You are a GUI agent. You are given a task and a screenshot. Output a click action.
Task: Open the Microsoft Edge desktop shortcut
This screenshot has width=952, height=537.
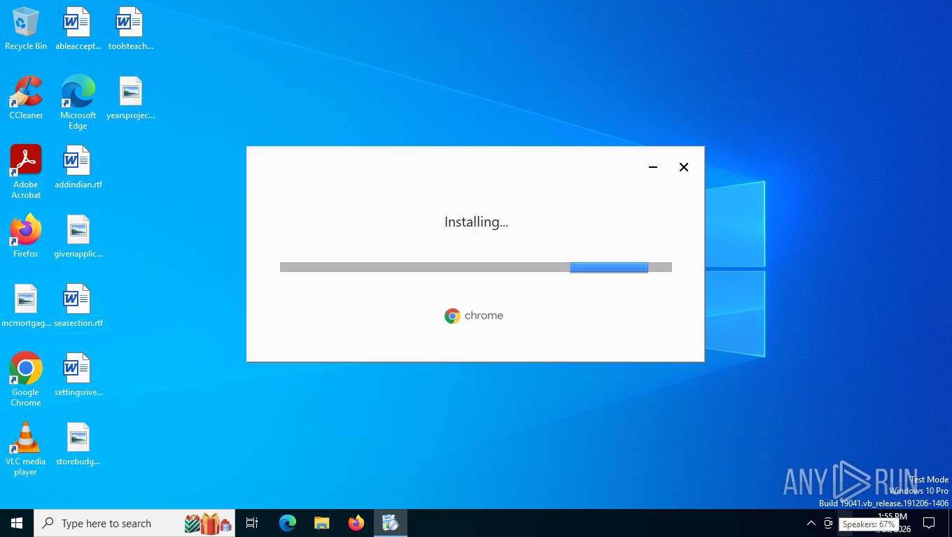click(78, 103)
